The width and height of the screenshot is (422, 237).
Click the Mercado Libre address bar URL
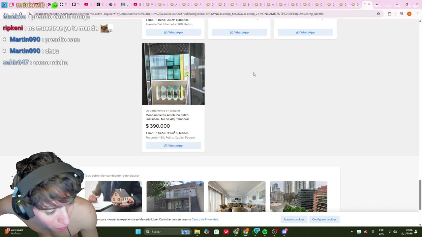click(179, 14)
